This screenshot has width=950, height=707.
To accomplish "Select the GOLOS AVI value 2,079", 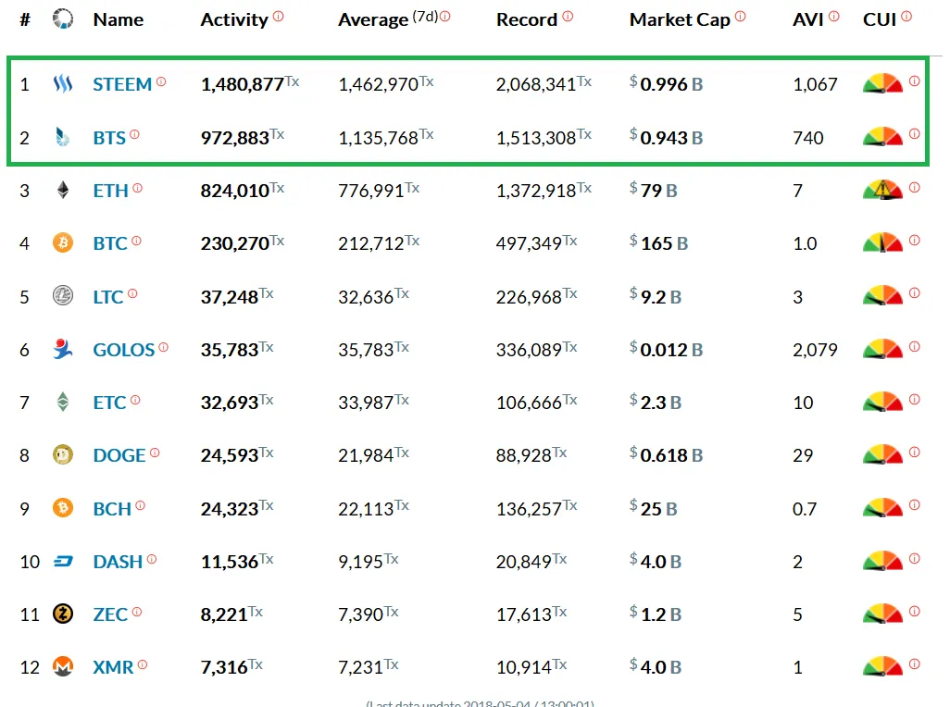I will 815,350.
